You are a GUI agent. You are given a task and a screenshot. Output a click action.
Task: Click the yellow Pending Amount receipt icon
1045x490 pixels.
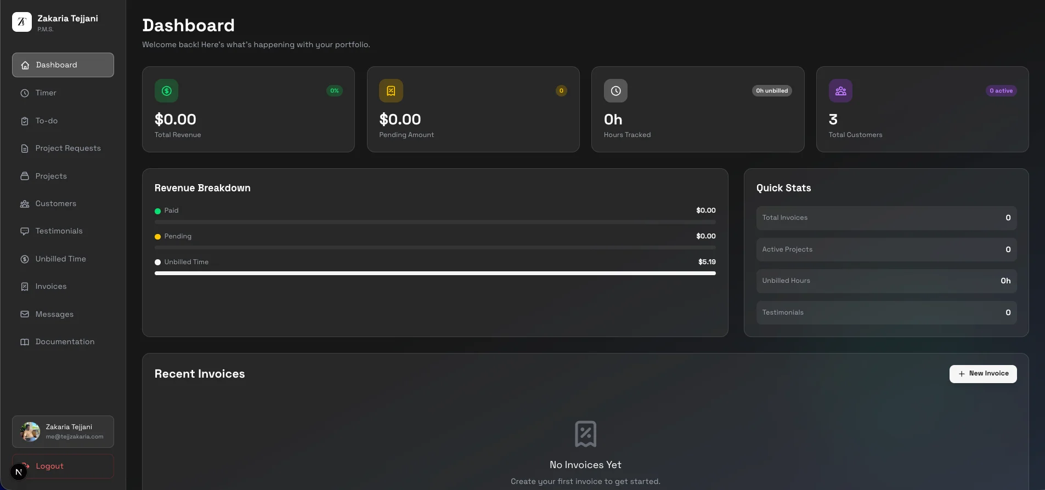point(391,91)
